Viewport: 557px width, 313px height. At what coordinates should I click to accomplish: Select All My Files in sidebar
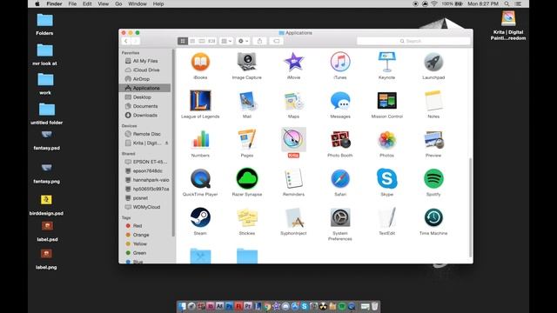(x=145, y=61)
